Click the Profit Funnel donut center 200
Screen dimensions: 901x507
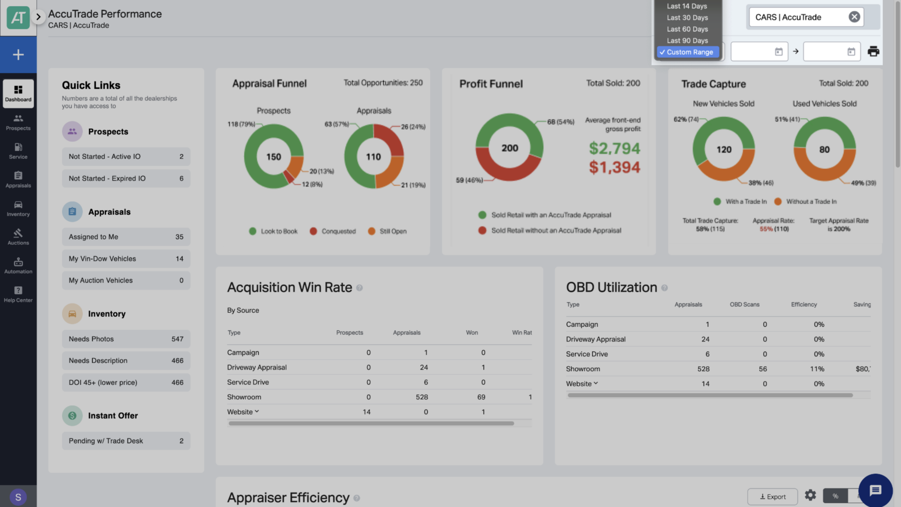tap(510, 148)
